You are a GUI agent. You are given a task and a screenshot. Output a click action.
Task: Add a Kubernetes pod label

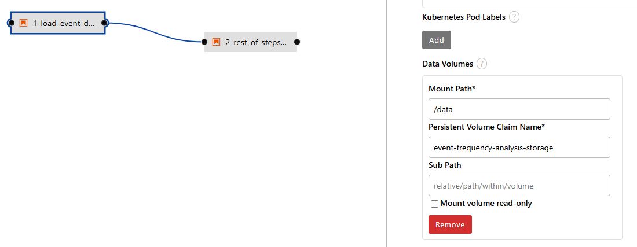pos(436,40)
